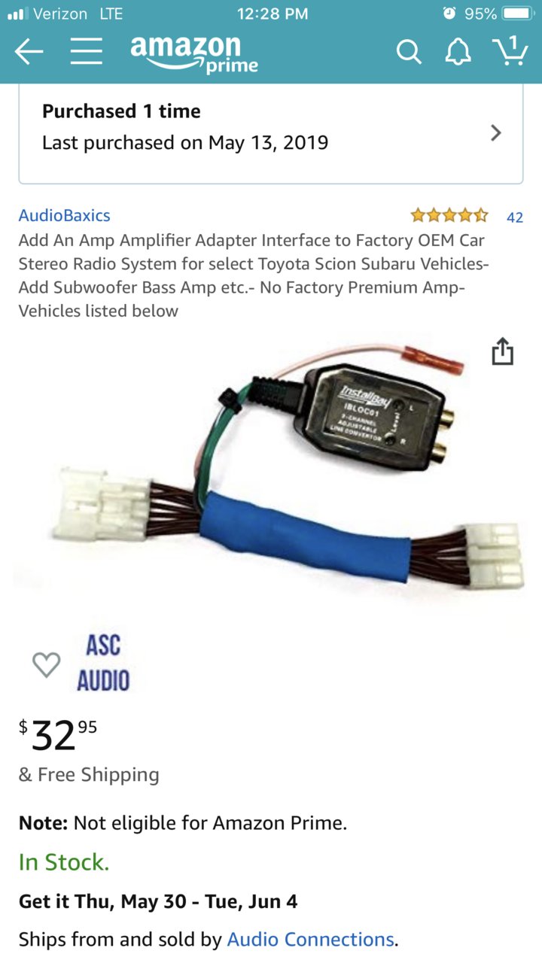Image resolution: width=542 pixels, height=963 pixels.
Task: Tap the delivery date estimate text
Action: click(x=158, y=901)
